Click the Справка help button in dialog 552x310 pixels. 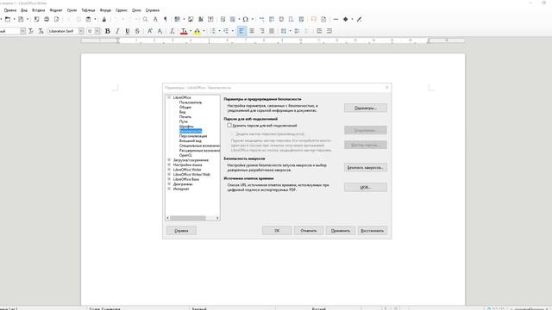click(181, 231)
